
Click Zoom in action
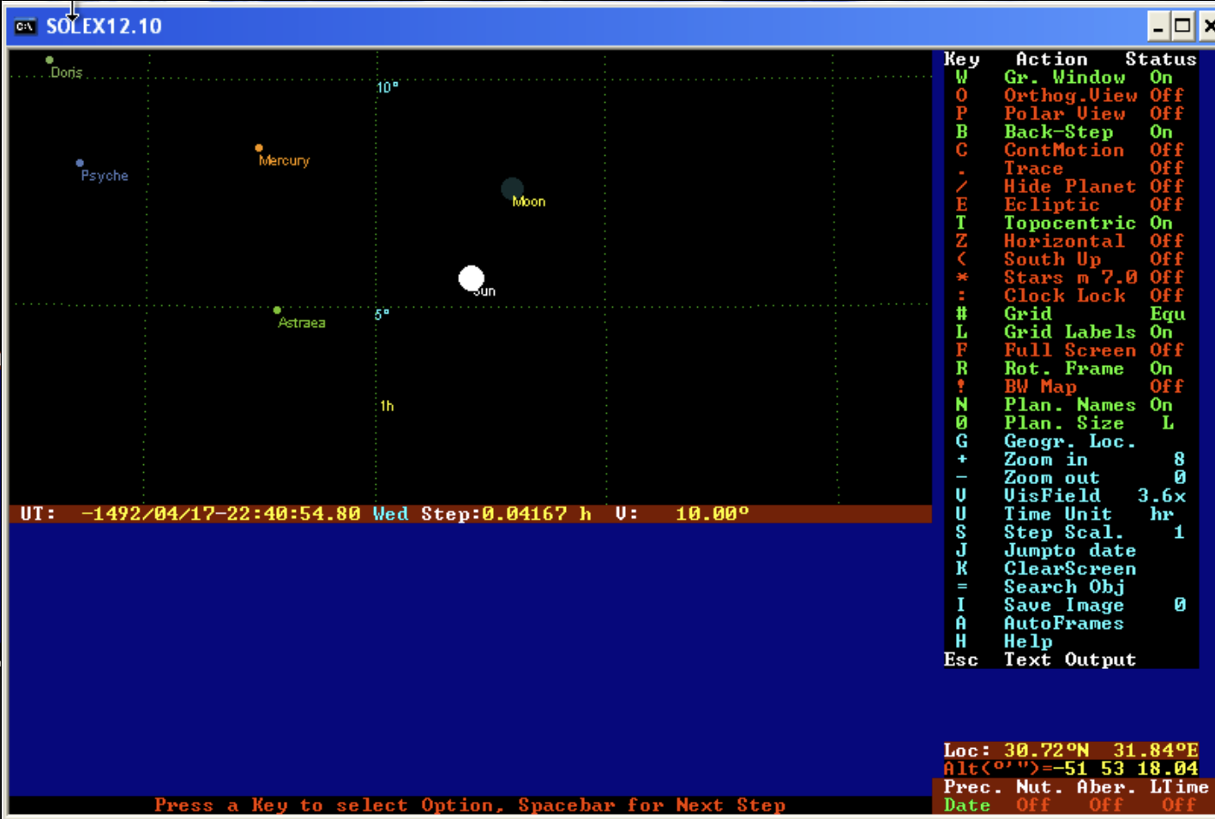[1045, 459]
